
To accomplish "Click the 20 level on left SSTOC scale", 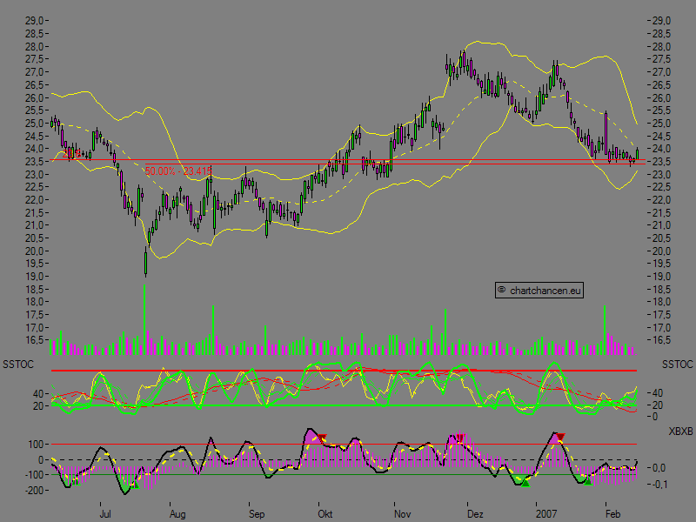I will [38, 405].
